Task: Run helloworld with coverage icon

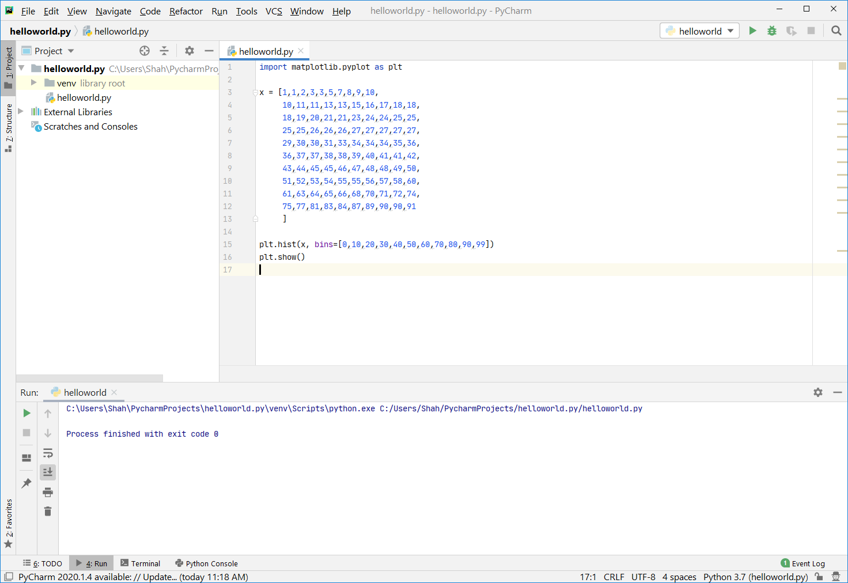Action: tap(792, 31)
